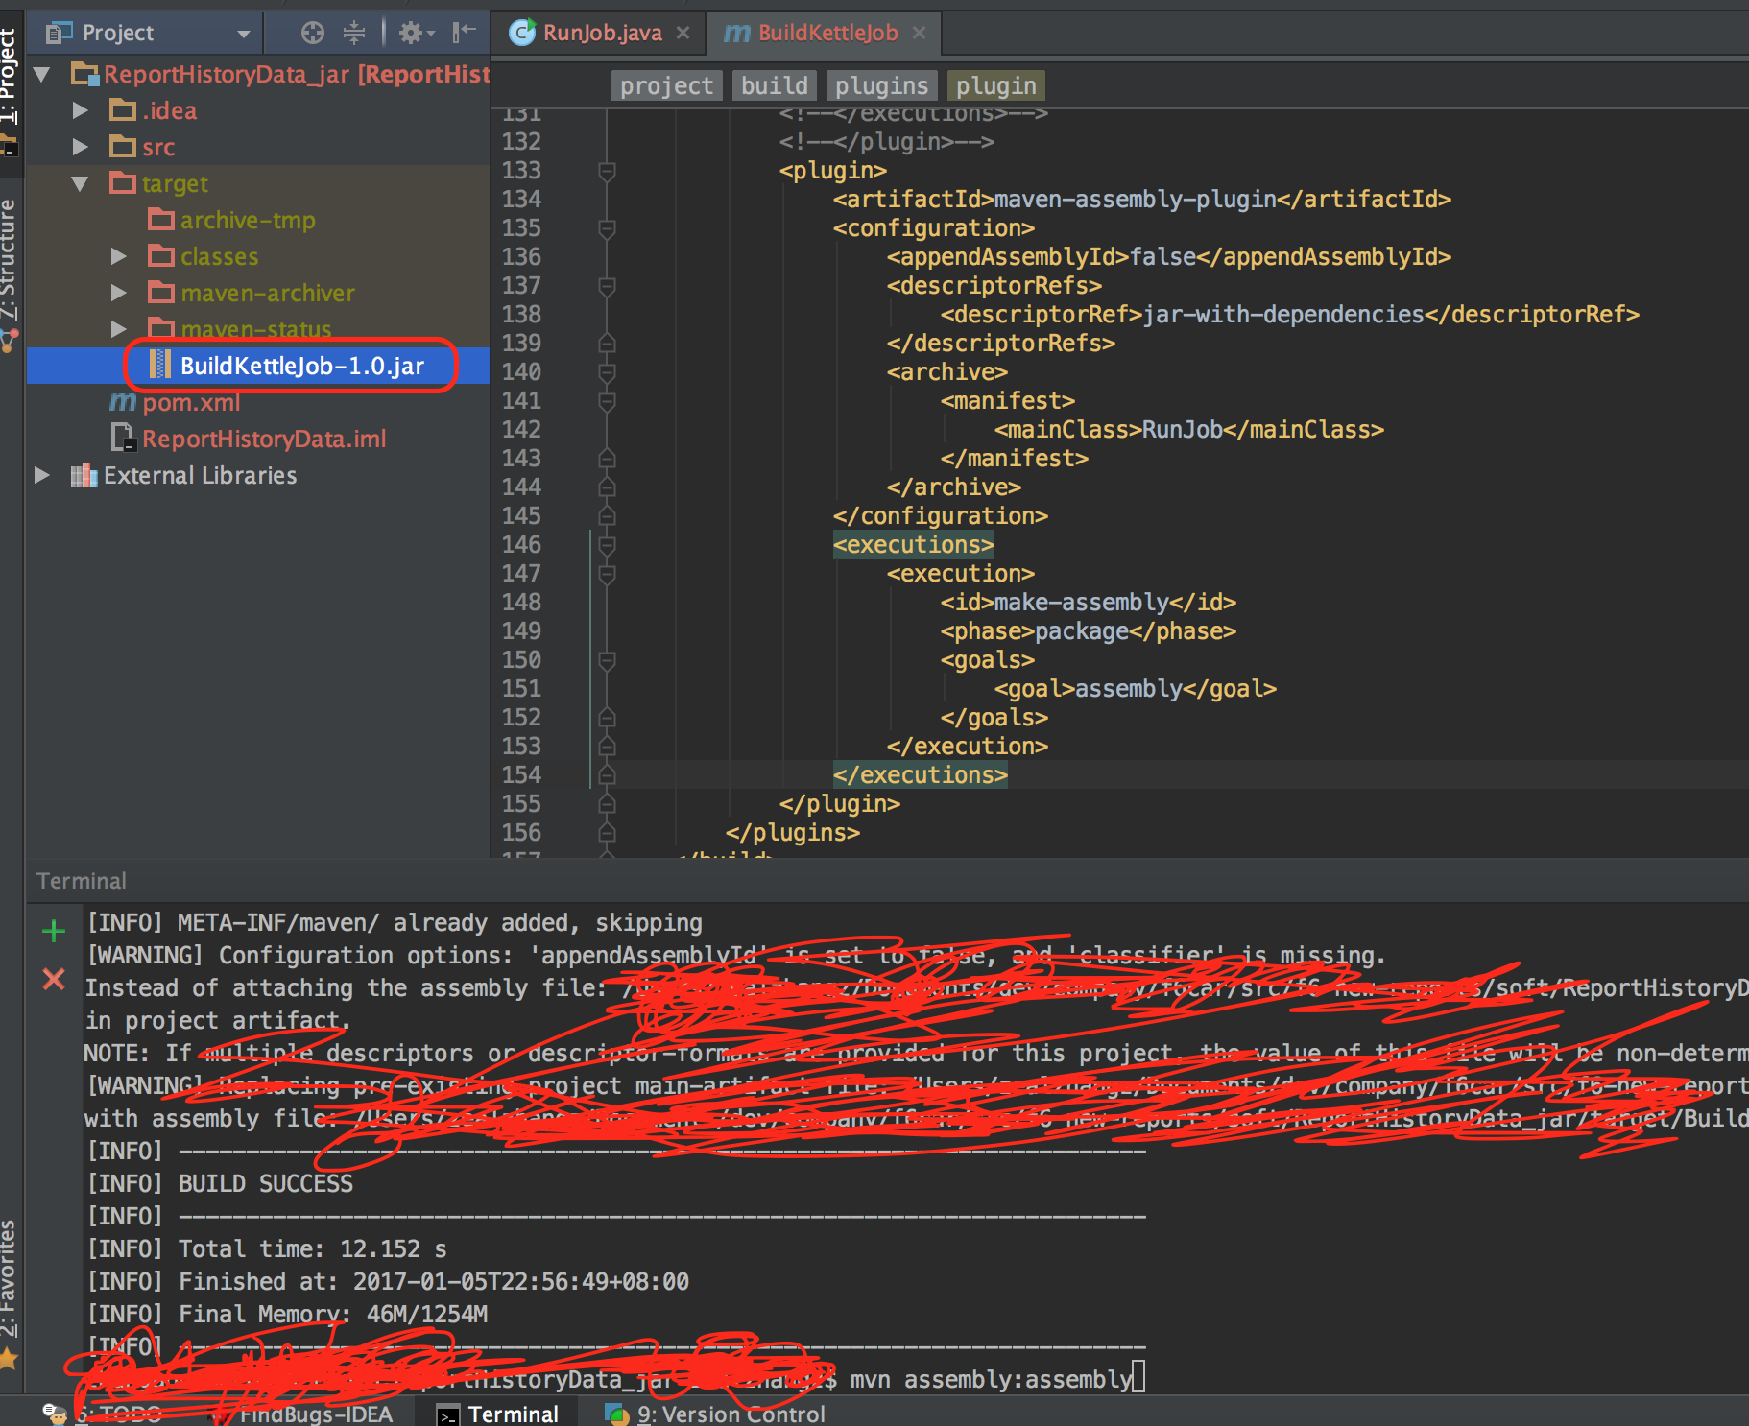Expand the classes folder
The width and height of the screenshot is (1749, 1426).
119,256
